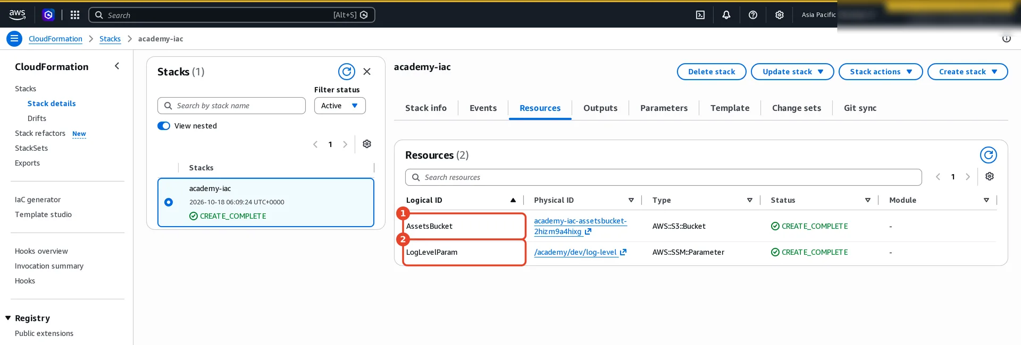
Task: Open the notifications bell
Action: pos(726,15)
